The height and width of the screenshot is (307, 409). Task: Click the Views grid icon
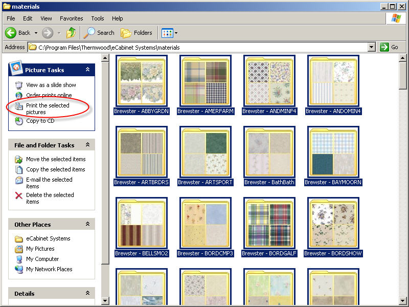coord(167,33)
